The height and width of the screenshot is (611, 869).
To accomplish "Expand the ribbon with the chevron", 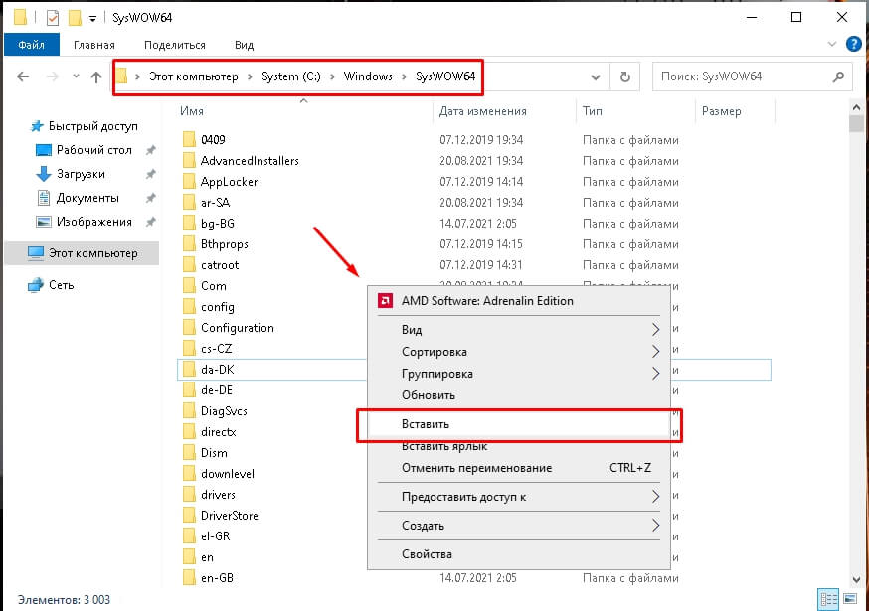I will (x=831, y=45).
